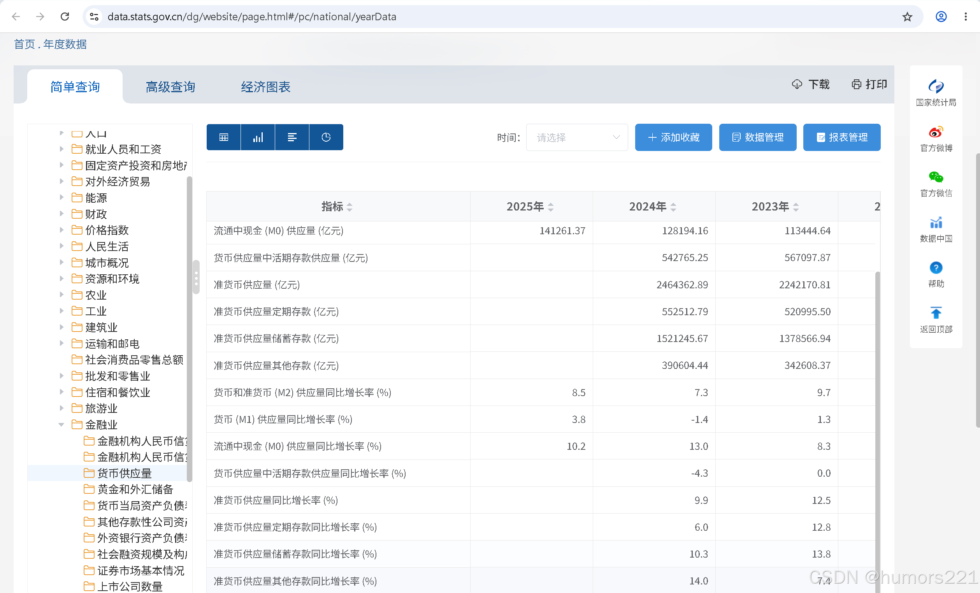980x593 pixels.
Task: Click the 金融业 folder icon
Action: [77, 425]
